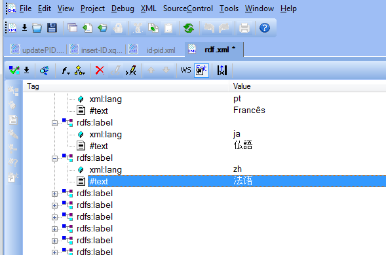
Task: Open Help with the blue question-mark icon
Action: tap(265, 27)
